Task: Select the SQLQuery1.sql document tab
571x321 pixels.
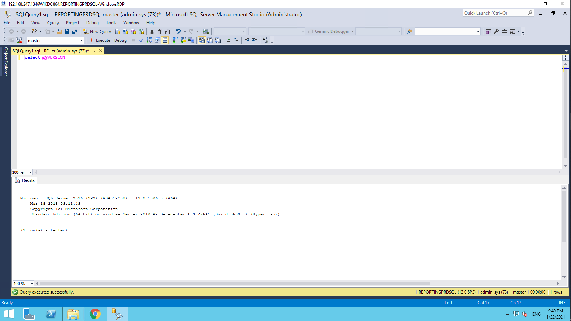Action: 51,51
